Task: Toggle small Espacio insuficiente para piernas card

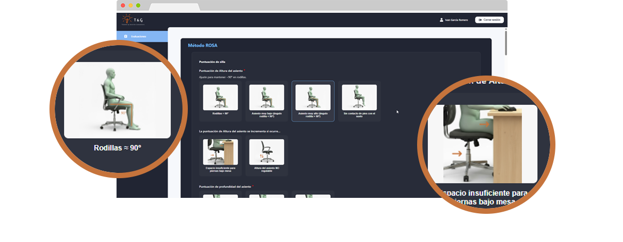Action: coord(220,155)
